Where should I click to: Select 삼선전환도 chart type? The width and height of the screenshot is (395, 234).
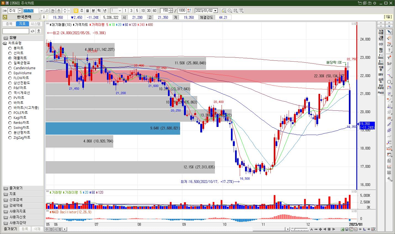(10, 83)
